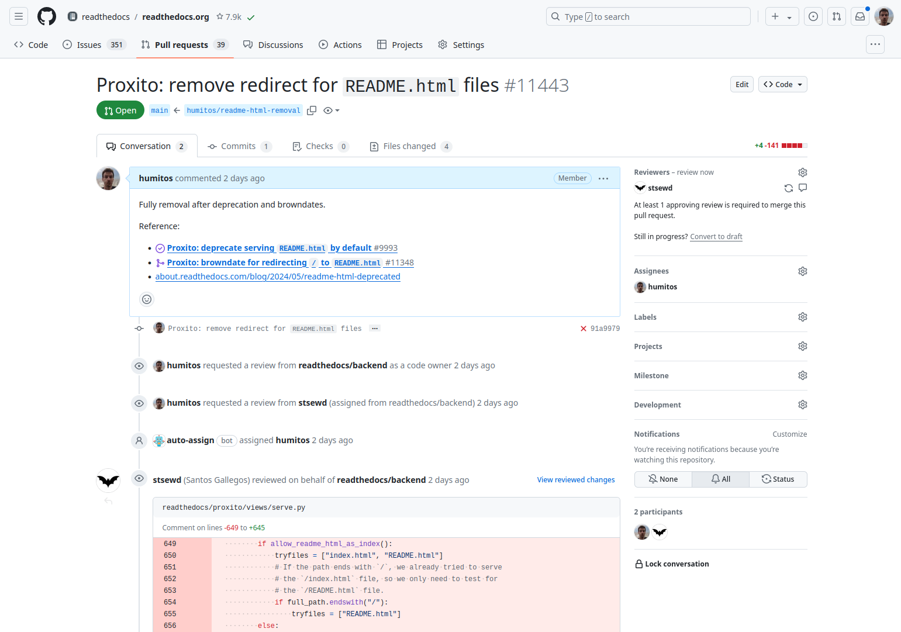The image size is (901, 632).
Task: Open View reviewed changes link
Action: click(576, 480)
